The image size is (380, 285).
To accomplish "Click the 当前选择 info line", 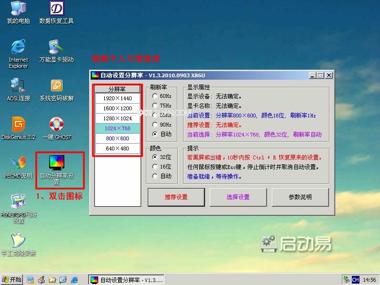I will (x=255, y=135).
